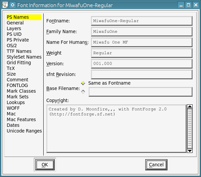Click the Copyright scrollbar down arrow
Viewport: 201px width, 177px height.
[x=190, y=151]
